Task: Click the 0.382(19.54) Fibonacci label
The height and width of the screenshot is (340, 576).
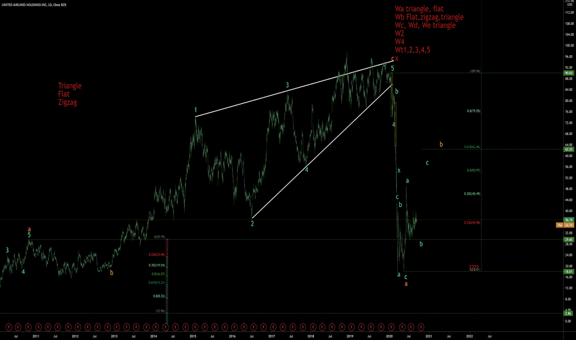Action: (x=157, y=265)
